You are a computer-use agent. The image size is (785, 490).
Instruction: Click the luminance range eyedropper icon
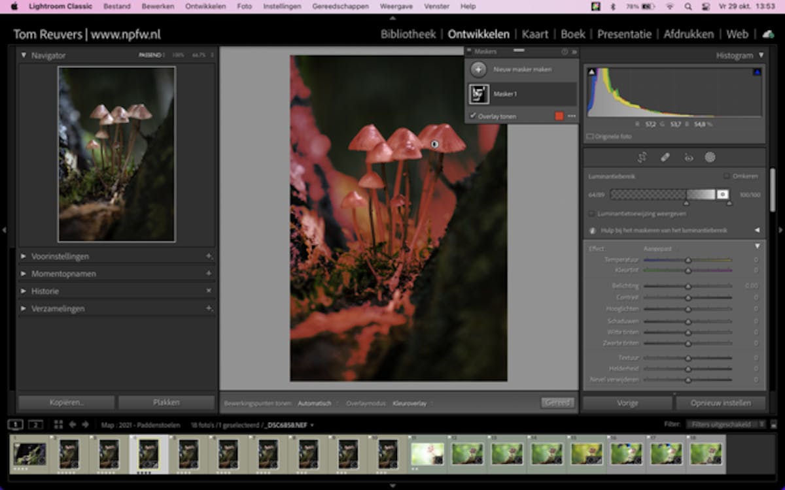click(722, 194)
